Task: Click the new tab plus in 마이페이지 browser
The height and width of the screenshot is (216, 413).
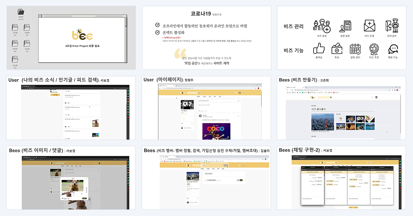Action: [x=177, y=85]
